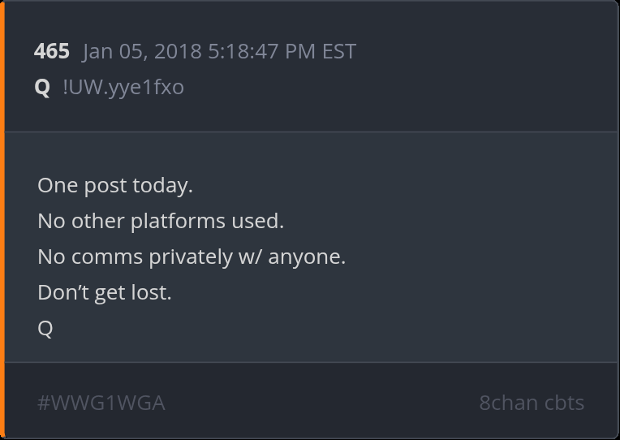Click 'No comms privately w/ anyone.' line
This screenshot has height=440, width=620.
[192, 257]
